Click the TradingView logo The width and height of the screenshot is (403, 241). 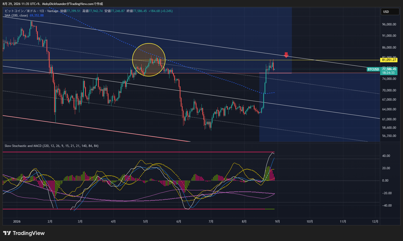[24, 233]
